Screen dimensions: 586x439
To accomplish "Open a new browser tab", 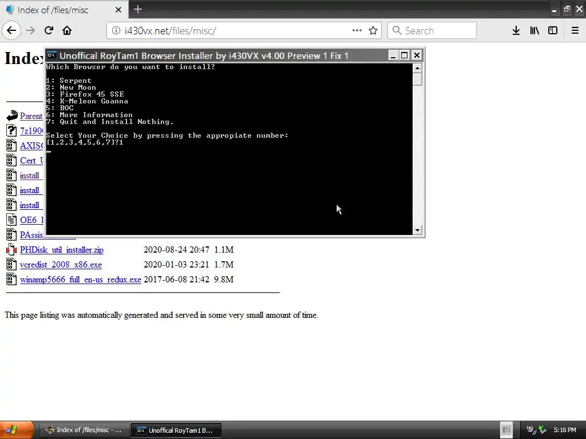I will [138, 9].
